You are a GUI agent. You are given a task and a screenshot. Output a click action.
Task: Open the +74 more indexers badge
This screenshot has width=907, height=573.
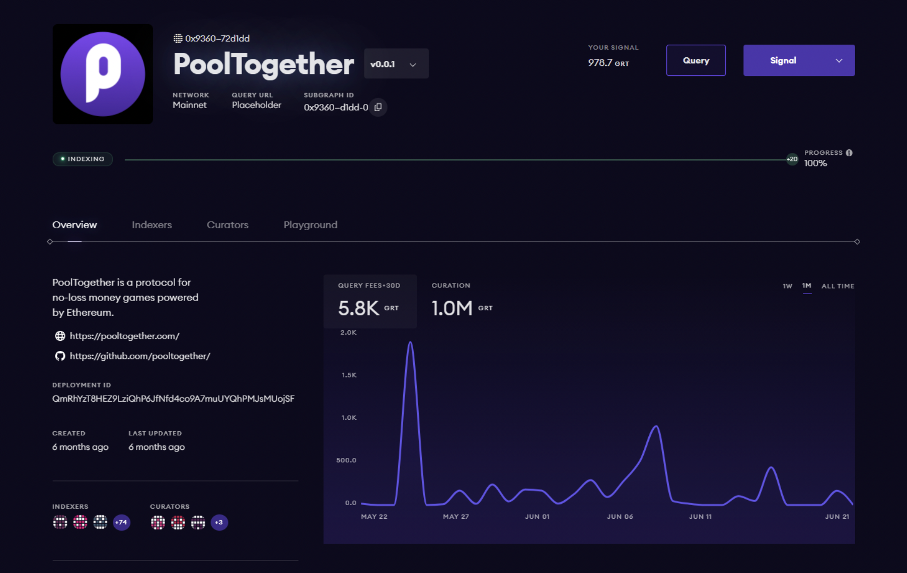(121, 522)
